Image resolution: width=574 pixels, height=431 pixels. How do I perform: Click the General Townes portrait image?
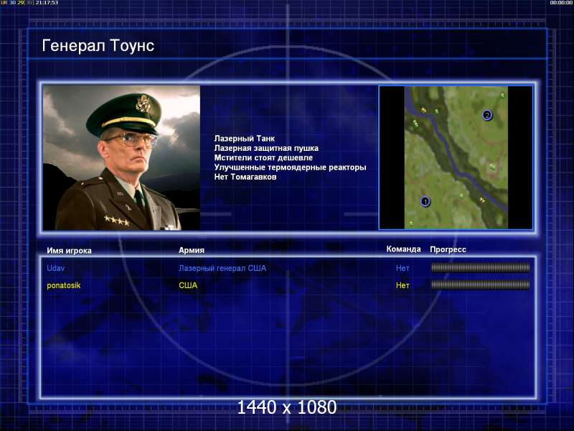pos(121,158)
